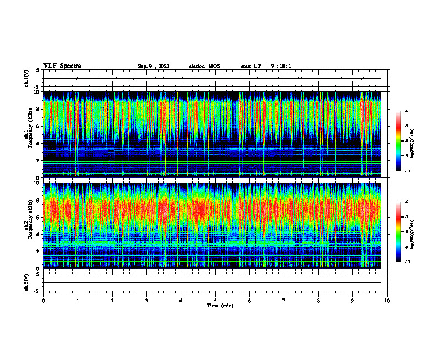
Task: Click the '-10' label on ch.1 colorbar
Action: pyautogui.click(x=407, y=171)
